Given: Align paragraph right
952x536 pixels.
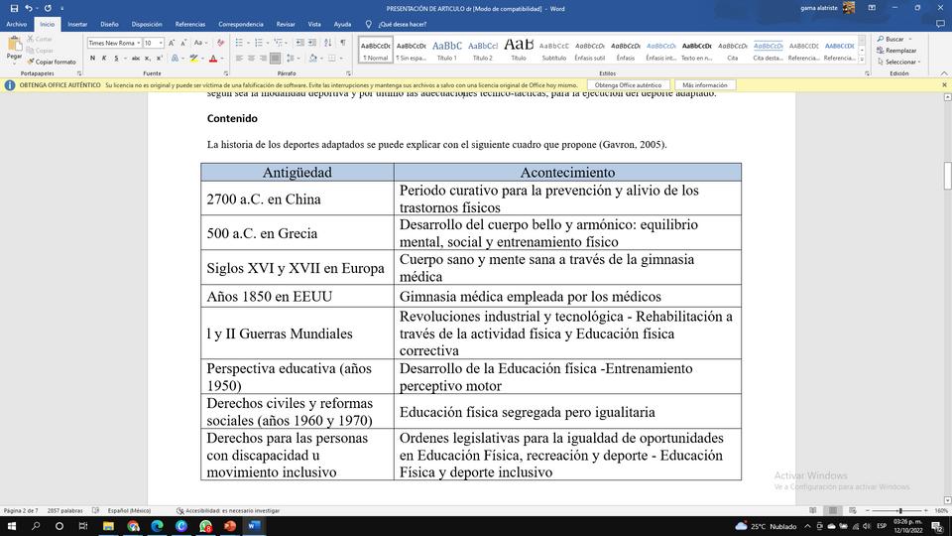Looking at the screenshot, I should coord(263,59).
